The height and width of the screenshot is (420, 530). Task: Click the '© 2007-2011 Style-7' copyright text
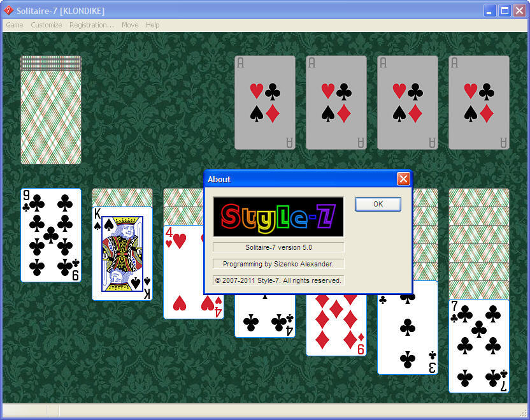click(x=278, y=280)
